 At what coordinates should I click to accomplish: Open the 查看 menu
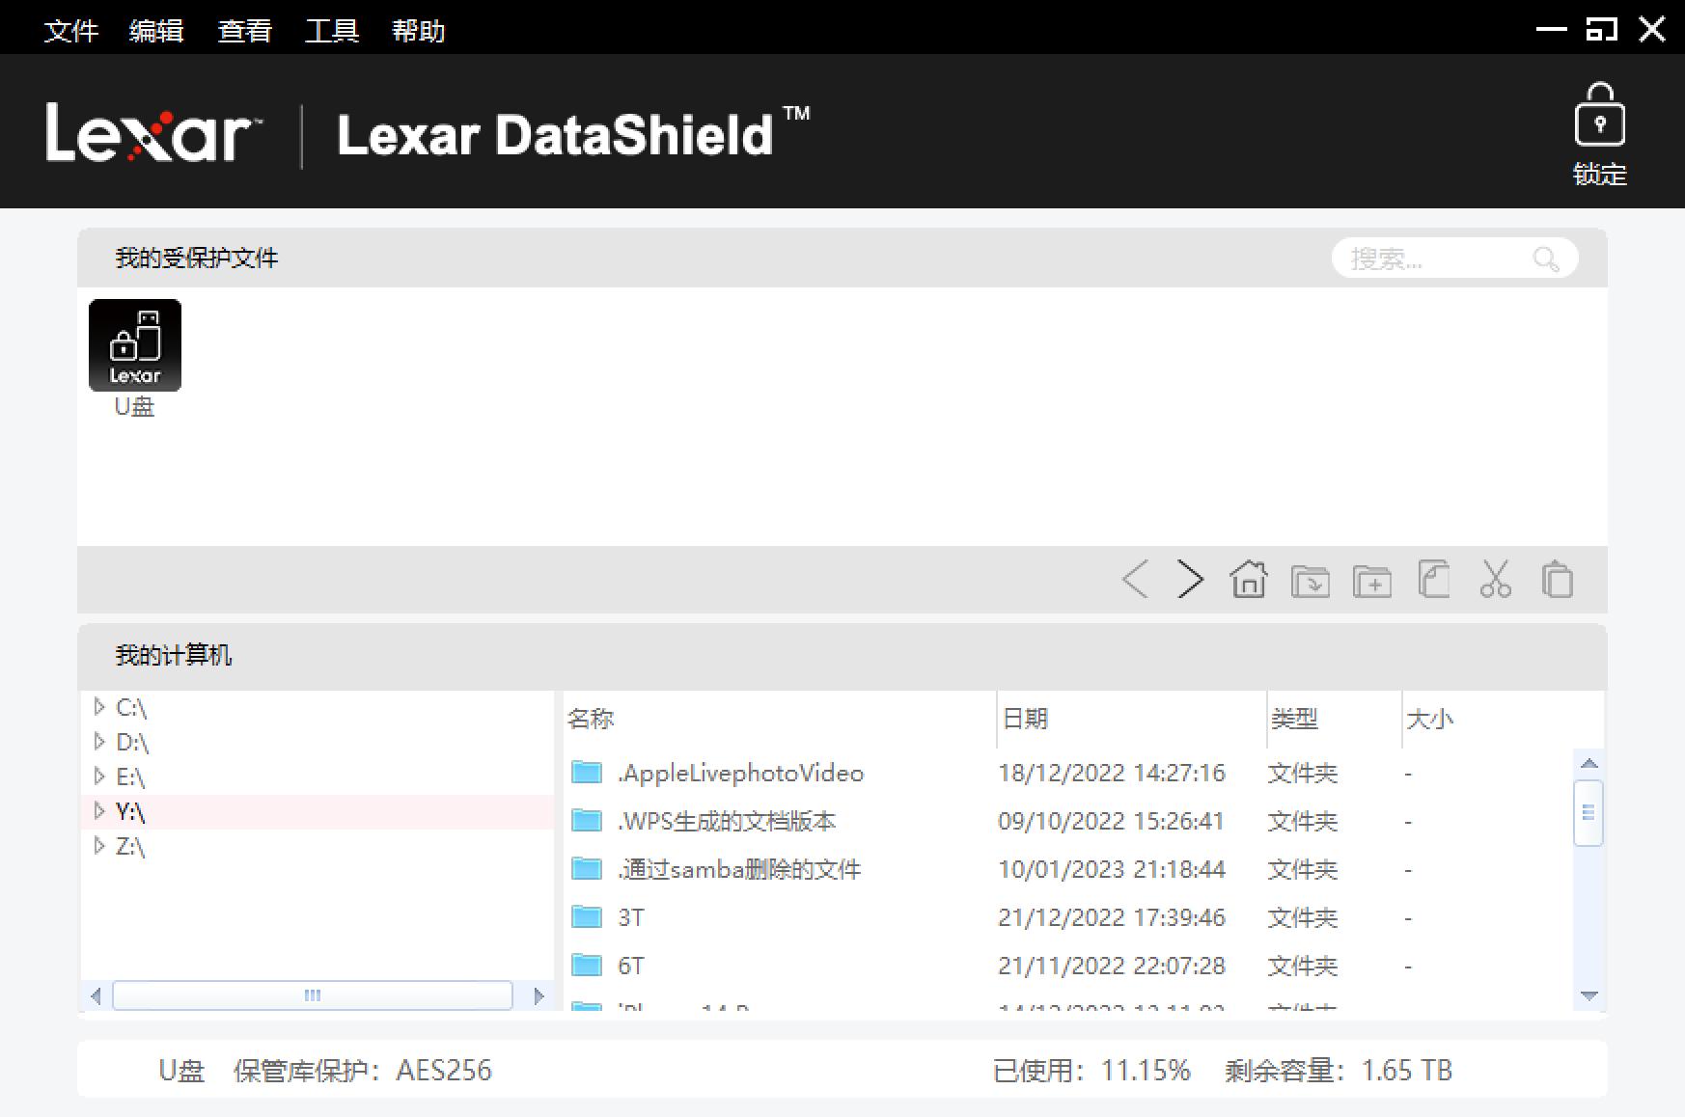coord(245,31)
